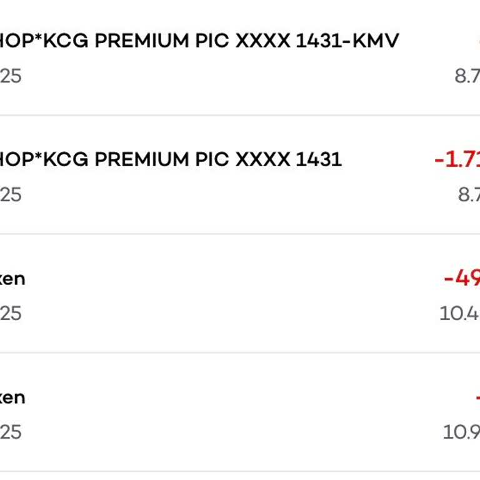Open the 'ken' transaction with 10.9 balance
This screenshot has width=480, height=480.
coord(12,397)
